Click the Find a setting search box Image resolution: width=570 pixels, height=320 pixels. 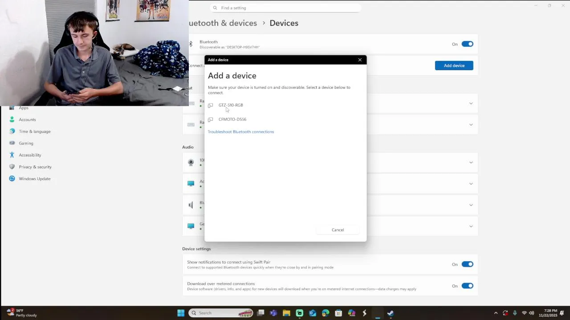pos(285,8)
